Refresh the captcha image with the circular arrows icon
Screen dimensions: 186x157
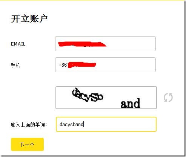tap(168, 98)
